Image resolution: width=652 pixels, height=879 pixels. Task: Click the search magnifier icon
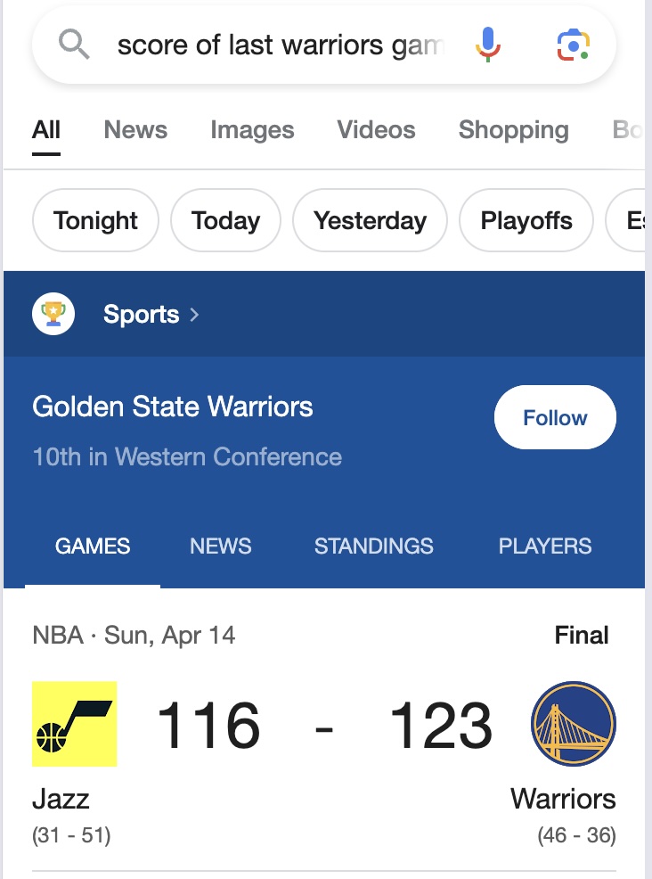point(74,44)
